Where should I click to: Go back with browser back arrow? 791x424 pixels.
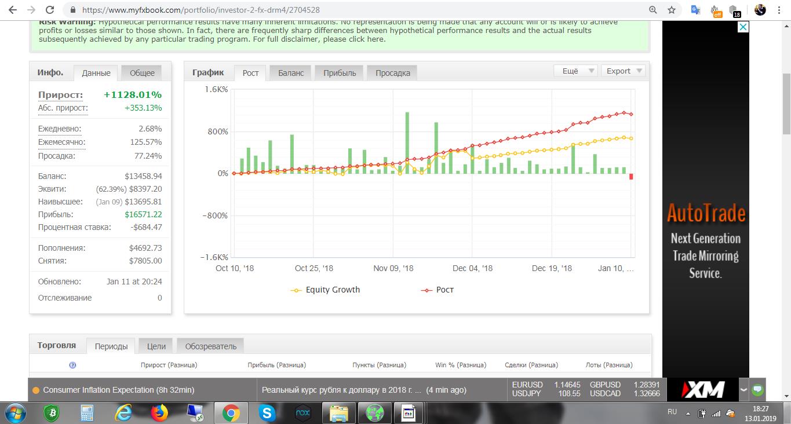[12, 10]
